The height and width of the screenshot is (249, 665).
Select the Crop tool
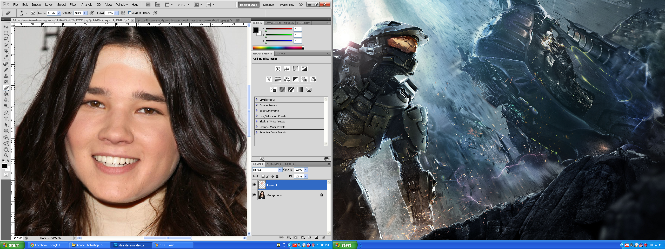(x=6, y=51)
